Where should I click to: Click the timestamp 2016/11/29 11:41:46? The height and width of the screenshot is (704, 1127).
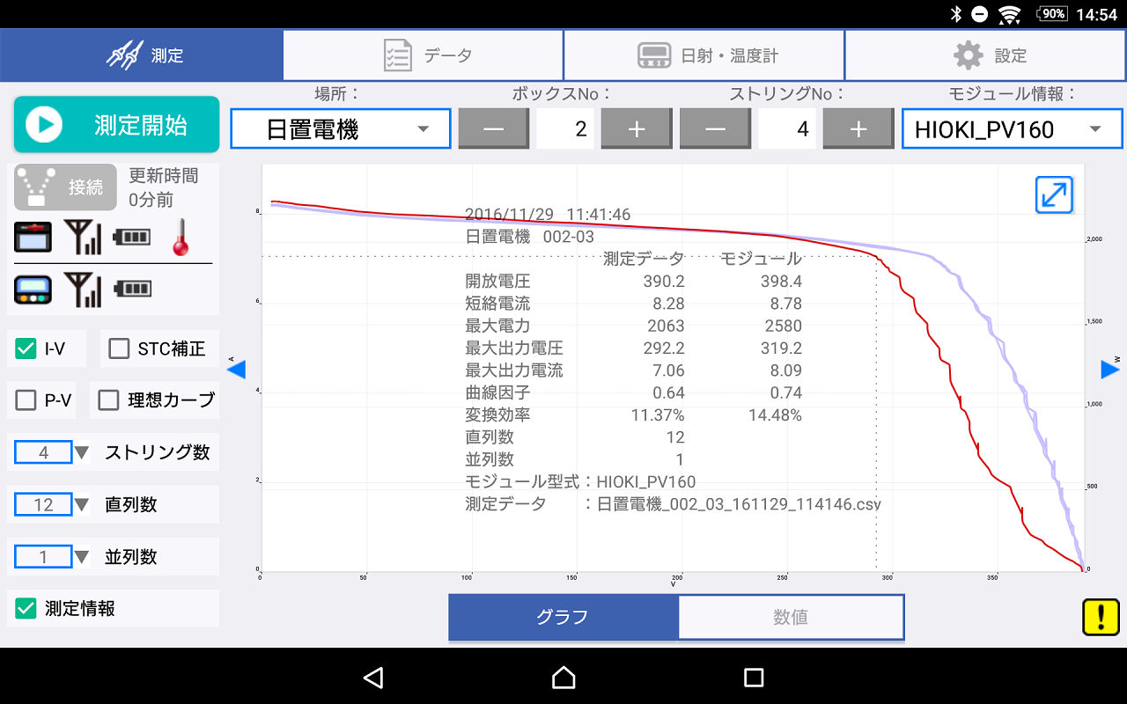pos(548,215)
